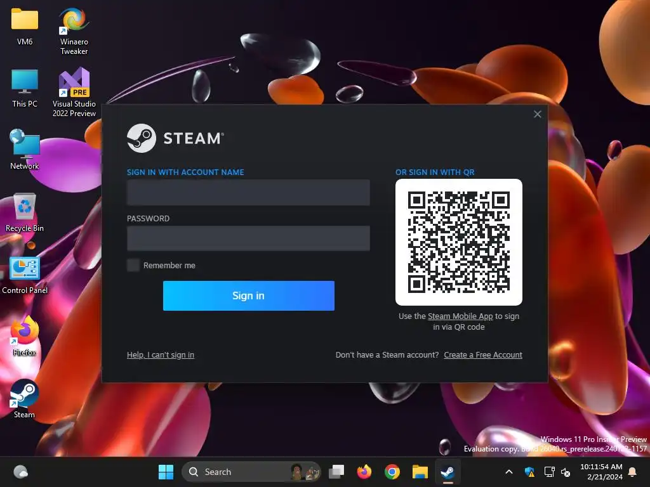650x487 pixels.
Task: Click the search highlight image in Search box
Action: 306,472
